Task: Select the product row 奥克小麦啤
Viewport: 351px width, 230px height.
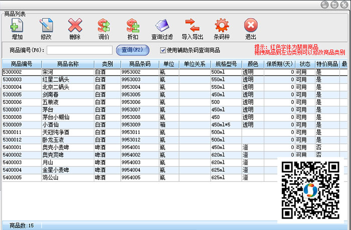Action: pos(174,147)
